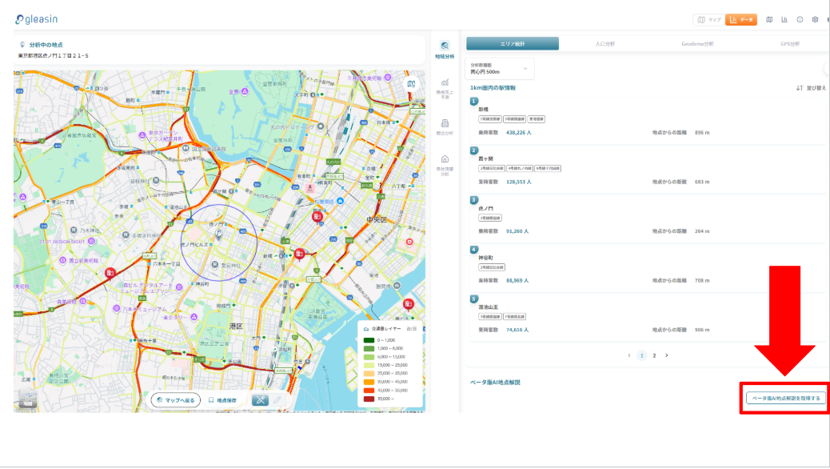The image size is (830, 469).
Task: Open the 自社店舗分析 house icon
Action: 445,162
